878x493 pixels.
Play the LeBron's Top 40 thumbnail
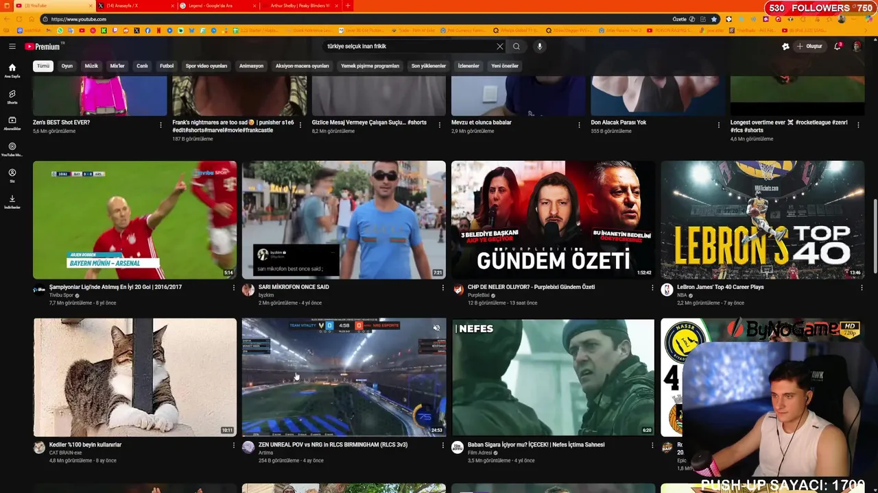762,220
